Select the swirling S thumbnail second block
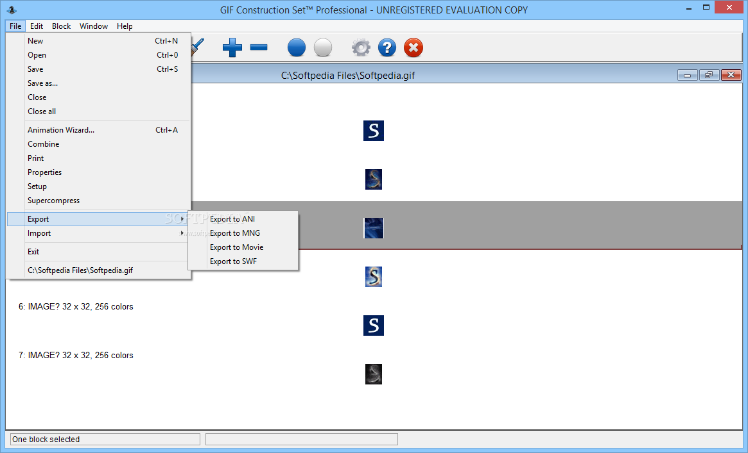The height and width of the screenshot is (453, 748). tap(374, 179)
